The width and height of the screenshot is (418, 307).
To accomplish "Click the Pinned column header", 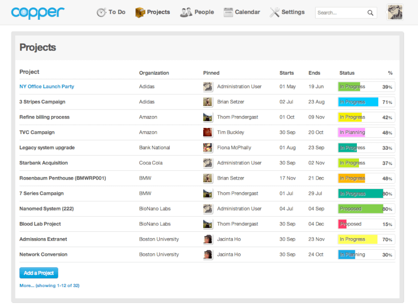I will click(211, 73).
